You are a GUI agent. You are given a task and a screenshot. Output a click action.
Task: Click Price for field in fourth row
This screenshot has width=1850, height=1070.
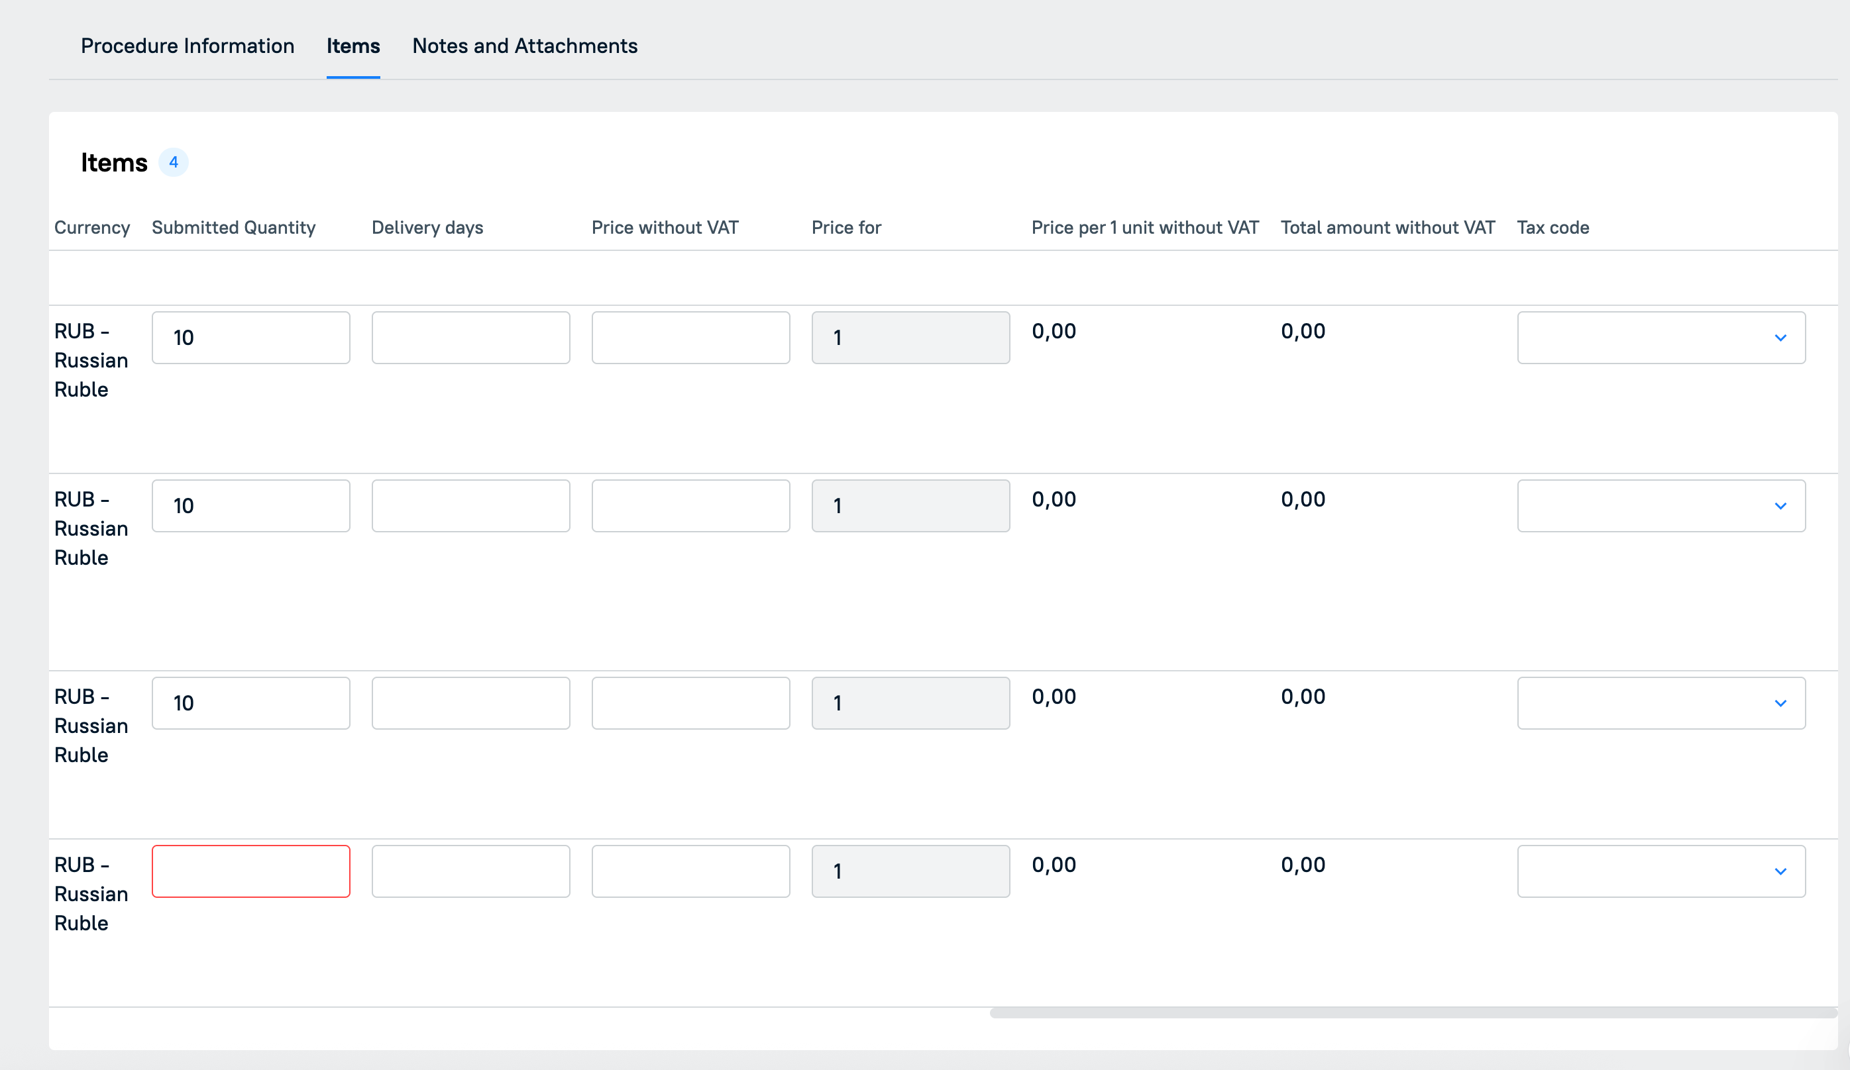tap(911, 871)
